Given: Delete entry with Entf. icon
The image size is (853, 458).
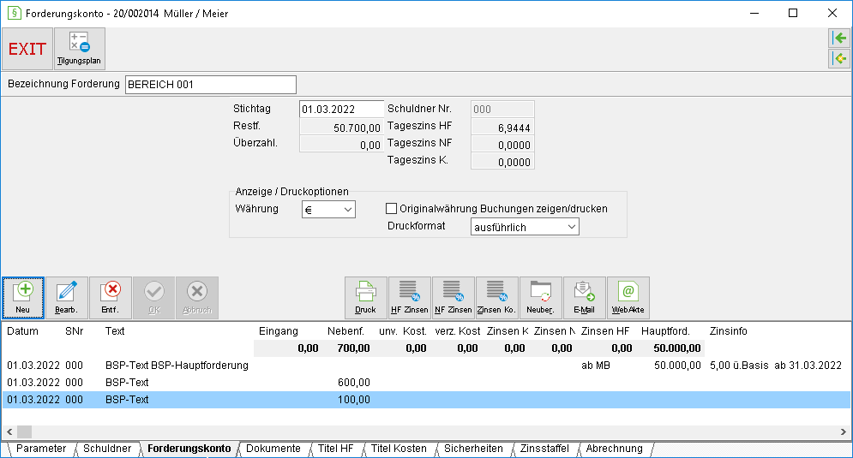Looking at the screenshot, I should 111,298.
